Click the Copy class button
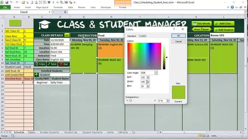Screen dimensions: 248x139 tap(40, 64)
